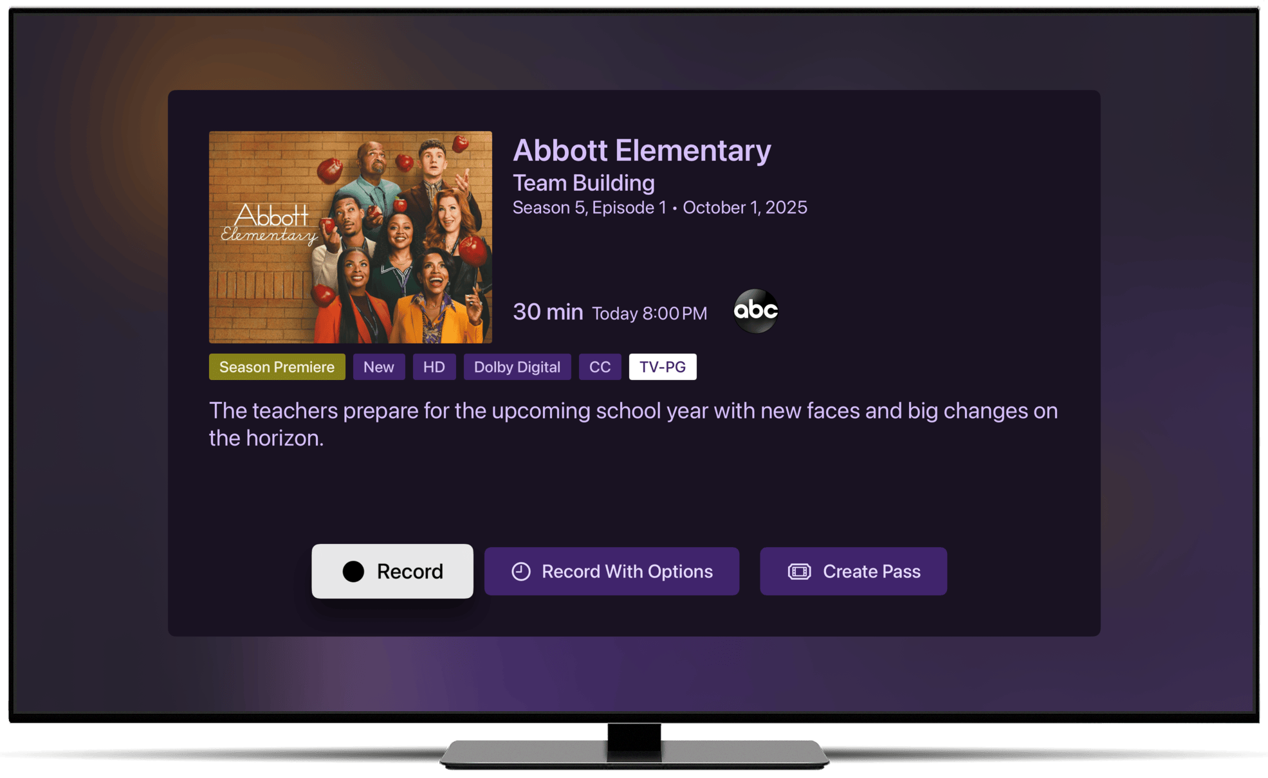Image resolution: width=1268 pixels, height=778 pixels.
Task: Click the CC closed captions badge
Action: 600,366
